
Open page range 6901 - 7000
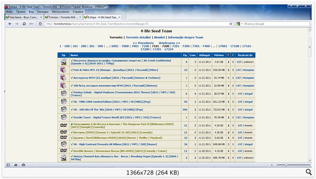click(120, 46)
